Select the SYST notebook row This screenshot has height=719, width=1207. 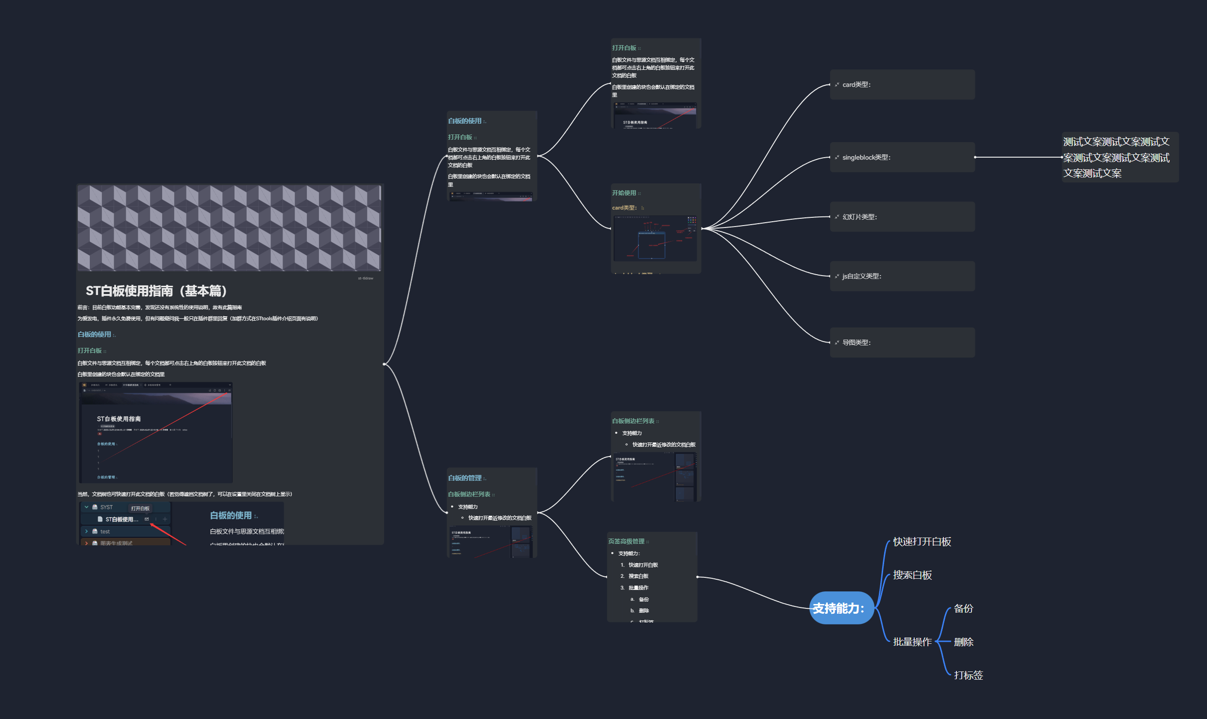(126, 507)
